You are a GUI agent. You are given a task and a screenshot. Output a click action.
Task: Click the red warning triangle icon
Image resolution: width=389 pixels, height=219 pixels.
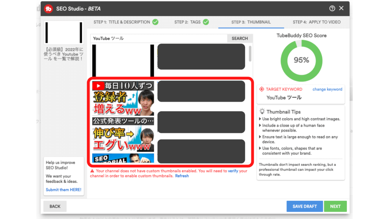(92, 171)
